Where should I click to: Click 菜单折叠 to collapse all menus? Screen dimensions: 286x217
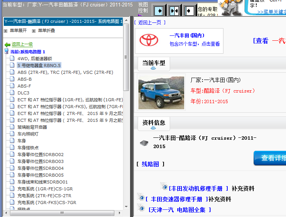click(x=46, y=30)
